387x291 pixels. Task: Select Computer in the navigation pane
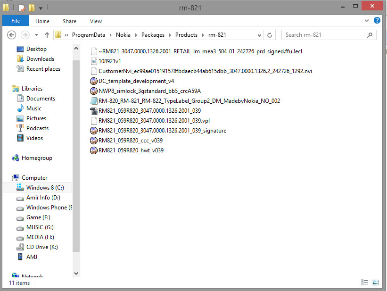pos(34,178)
